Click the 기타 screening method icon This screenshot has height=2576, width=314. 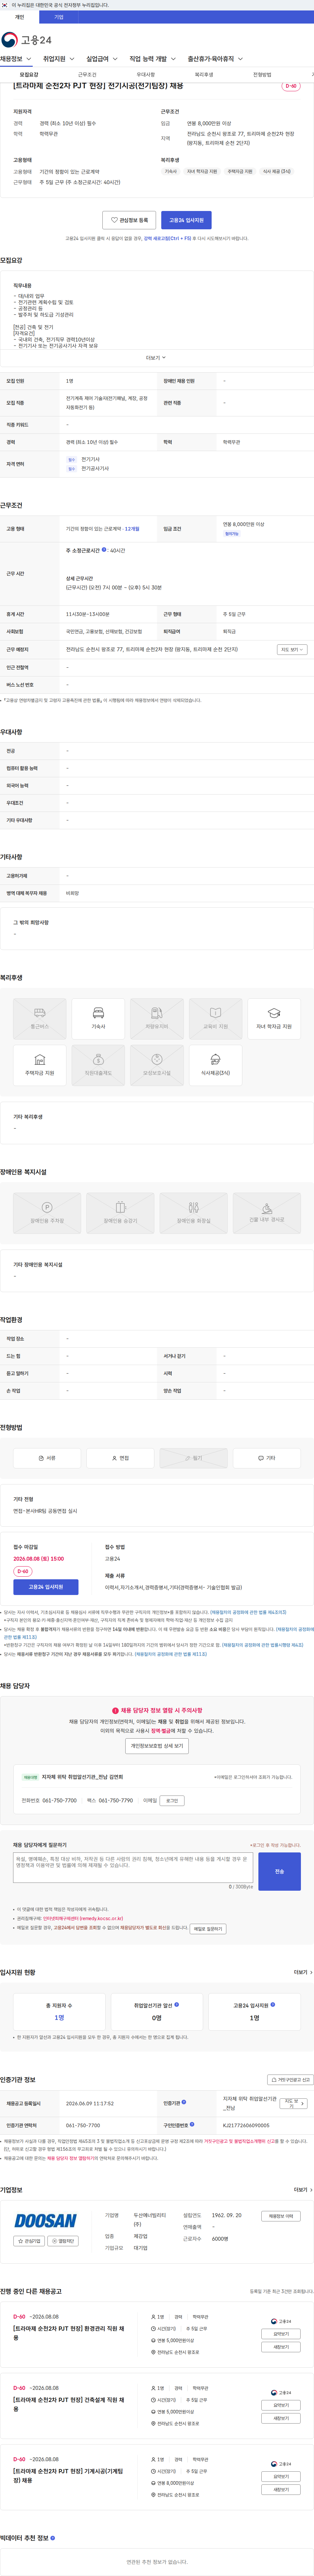(x=267, y=1458)
